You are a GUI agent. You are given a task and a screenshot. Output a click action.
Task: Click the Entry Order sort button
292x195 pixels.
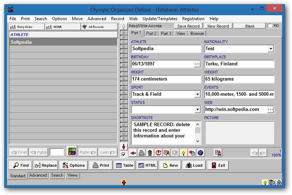click(x=27, y=27)
